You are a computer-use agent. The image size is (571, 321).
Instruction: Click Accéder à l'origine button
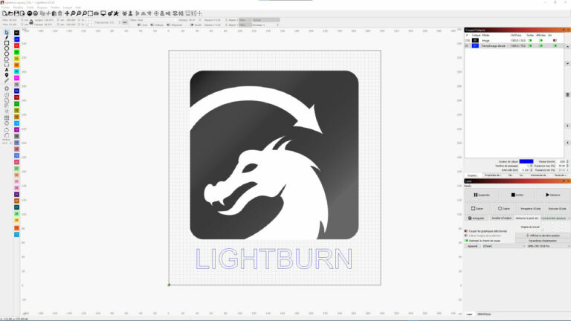[x=501, y=218]
